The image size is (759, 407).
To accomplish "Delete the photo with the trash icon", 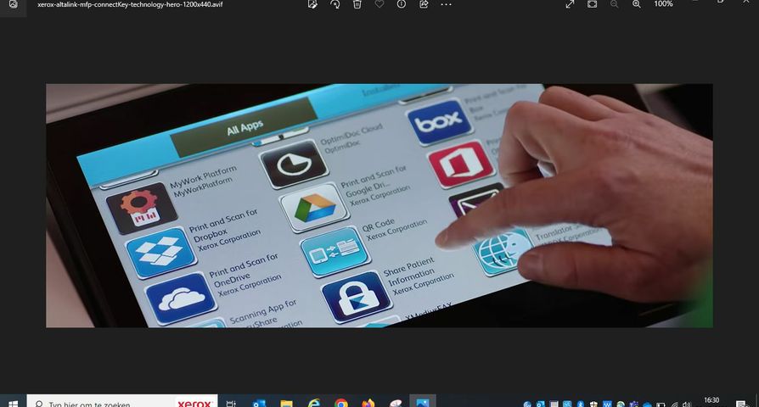I will [x=357, y=4].
